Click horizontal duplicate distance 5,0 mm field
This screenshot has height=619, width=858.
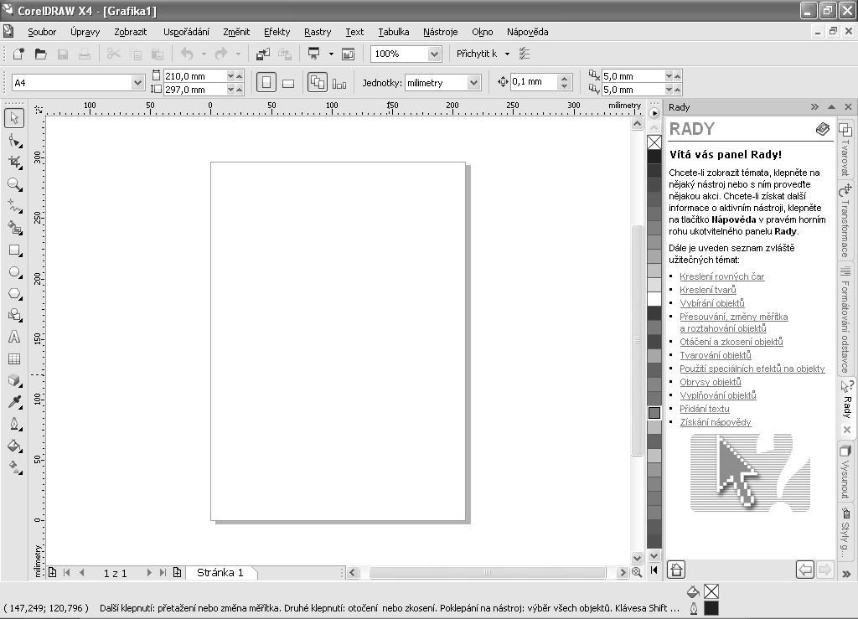tap(633, 76)
